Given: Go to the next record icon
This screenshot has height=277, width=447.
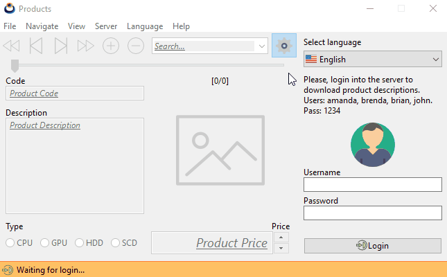Looking at the screenshot, I should tap(61, 46).
